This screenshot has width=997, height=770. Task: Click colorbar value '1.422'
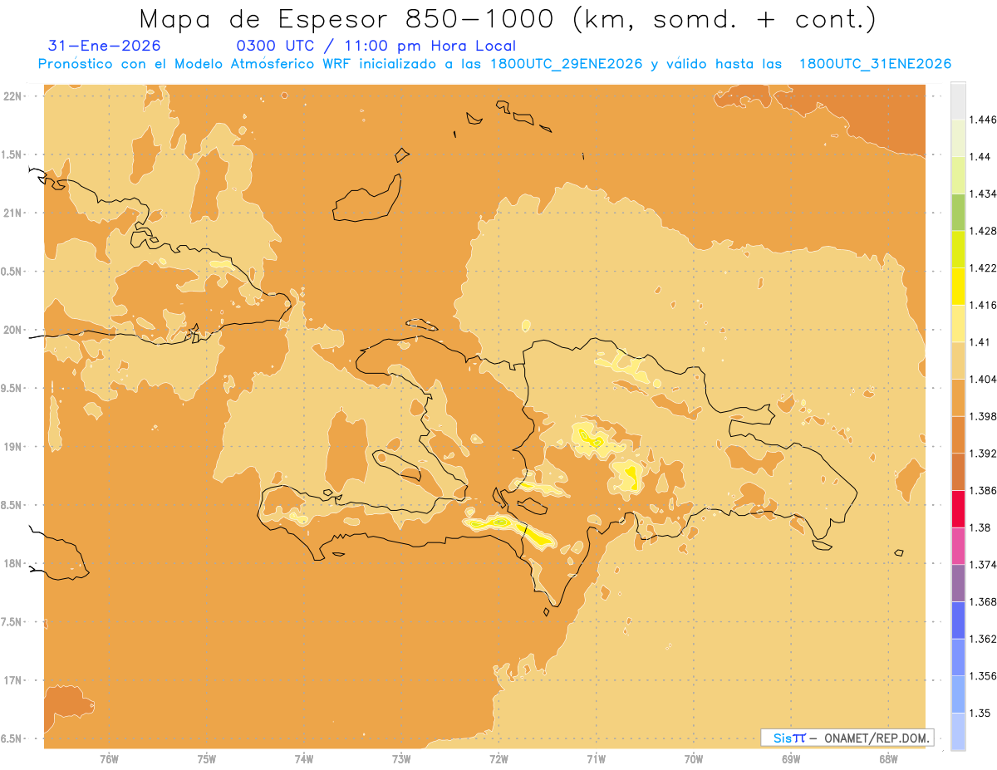click(x=985, y=268)
